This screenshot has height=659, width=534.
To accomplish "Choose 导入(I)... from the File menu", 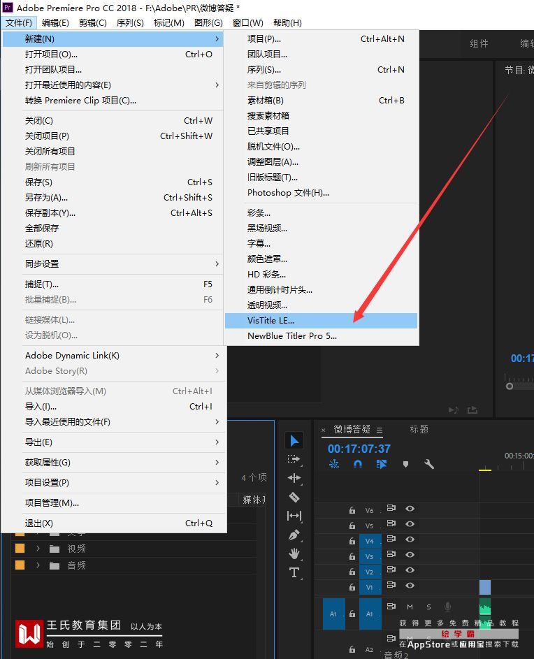I will [x=113, y=407].
